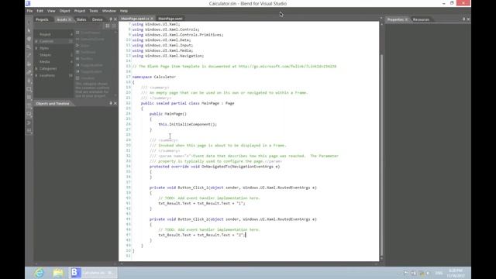This screenshot has width=496, height=279.
Task: Open the View menu
Action: (51, 11)
